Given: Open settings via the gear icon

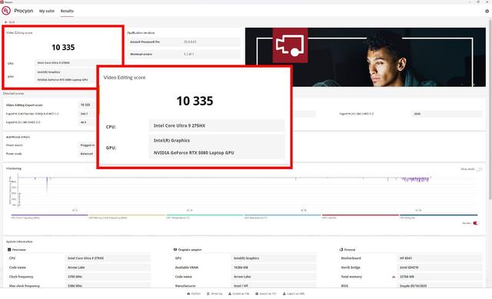Looking at the screenshot, I should pos(487,11).
